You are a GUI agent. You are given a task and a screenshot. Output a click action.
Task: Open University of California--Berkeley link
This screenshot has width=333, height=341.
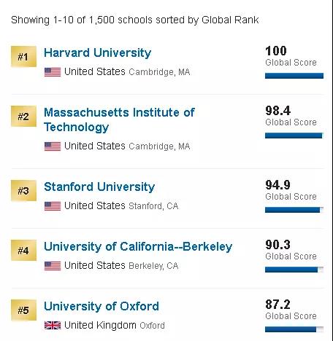[x=138, y=247]
